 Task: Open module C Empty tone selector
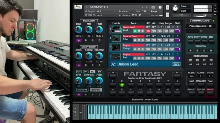[x=134, y=45]
